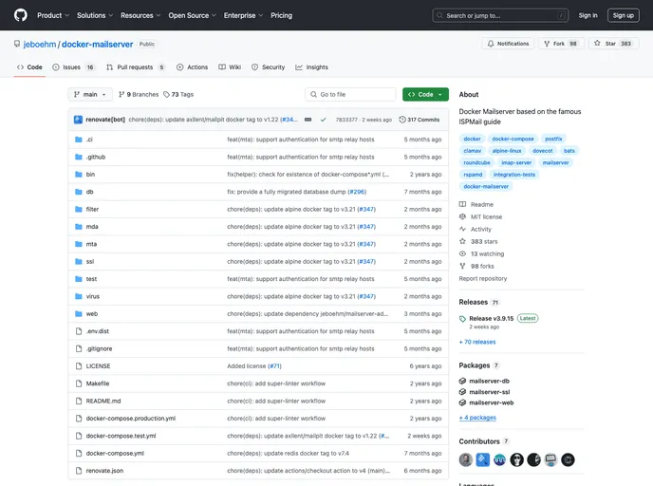Image resolution: width=653 pixels, height=486 pixels.
Task: Click the db folder icon
Action: (x=78, y=192)
